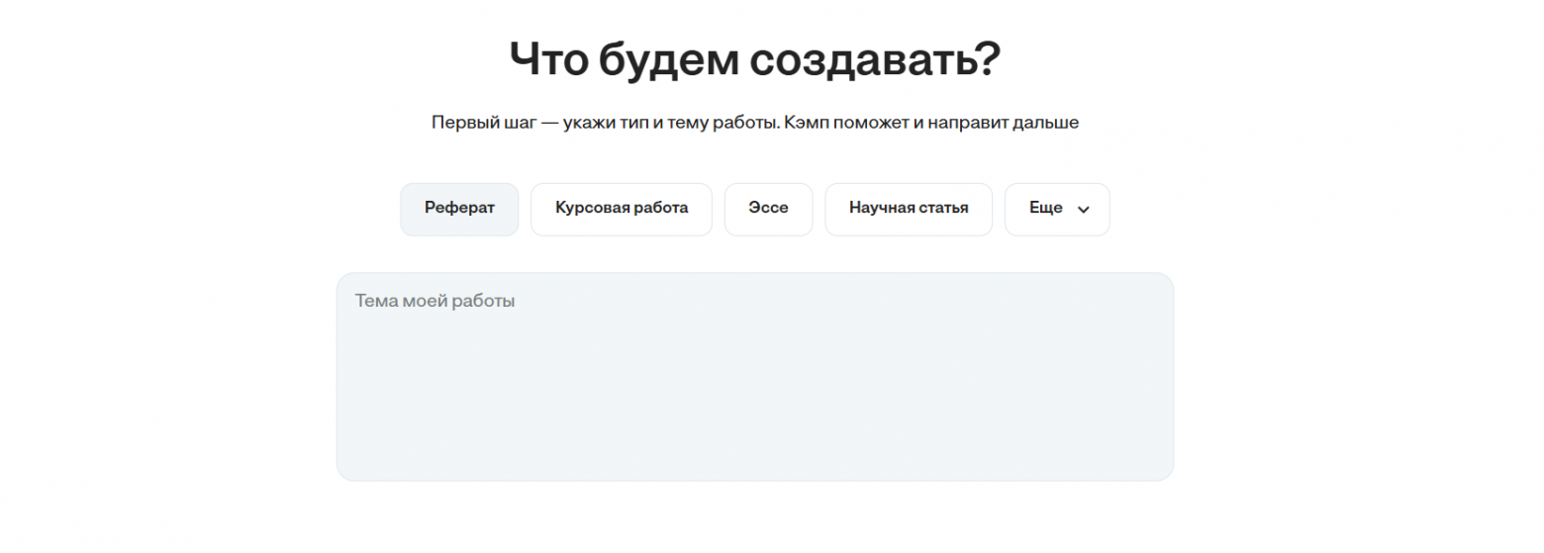Click the word создавать in the heading
The height and width of the screenshot is (553, 1544).
point(875,60)
